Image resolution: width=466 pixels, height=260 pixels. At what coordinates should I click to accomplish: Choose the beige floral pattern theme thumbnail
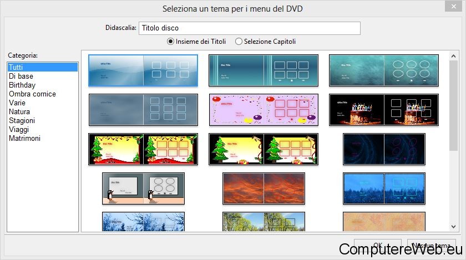[x=384, y=222]
